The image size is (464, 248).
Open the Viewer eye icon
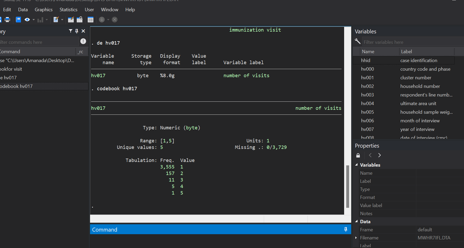coord(27,20)
